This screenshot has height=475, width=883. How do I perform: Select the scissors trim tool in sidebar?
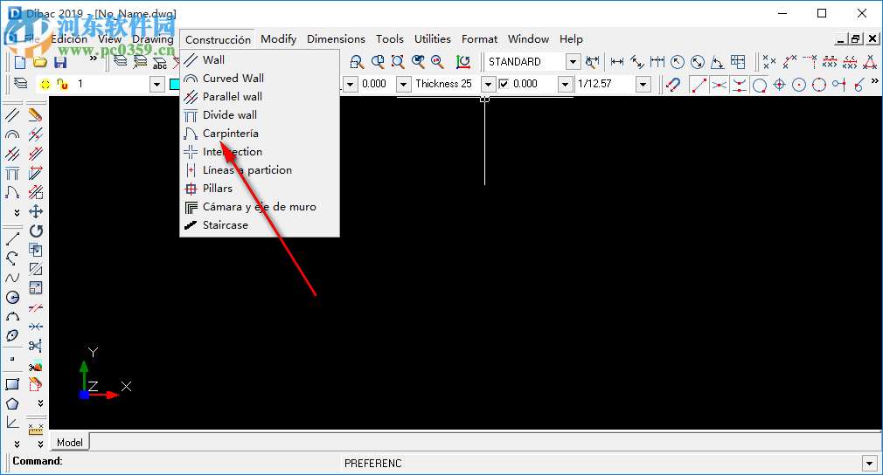pos(36,346)
